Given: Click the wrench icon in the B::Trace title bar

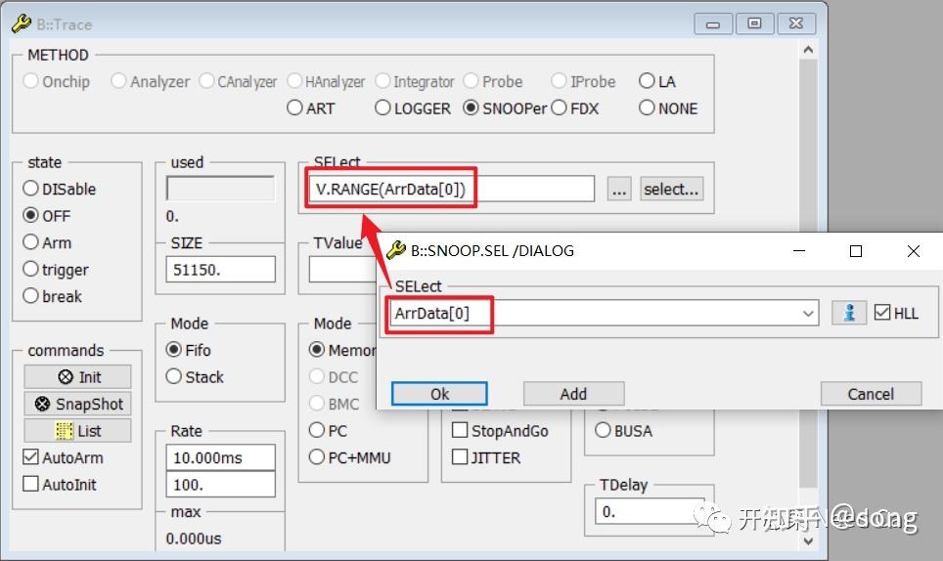Looking at the screenshot, I should pos(22,24).
